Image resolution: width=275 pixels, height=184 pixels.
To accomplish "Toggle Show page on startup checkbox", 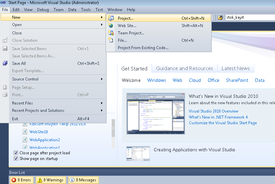I will coord(16,159).
